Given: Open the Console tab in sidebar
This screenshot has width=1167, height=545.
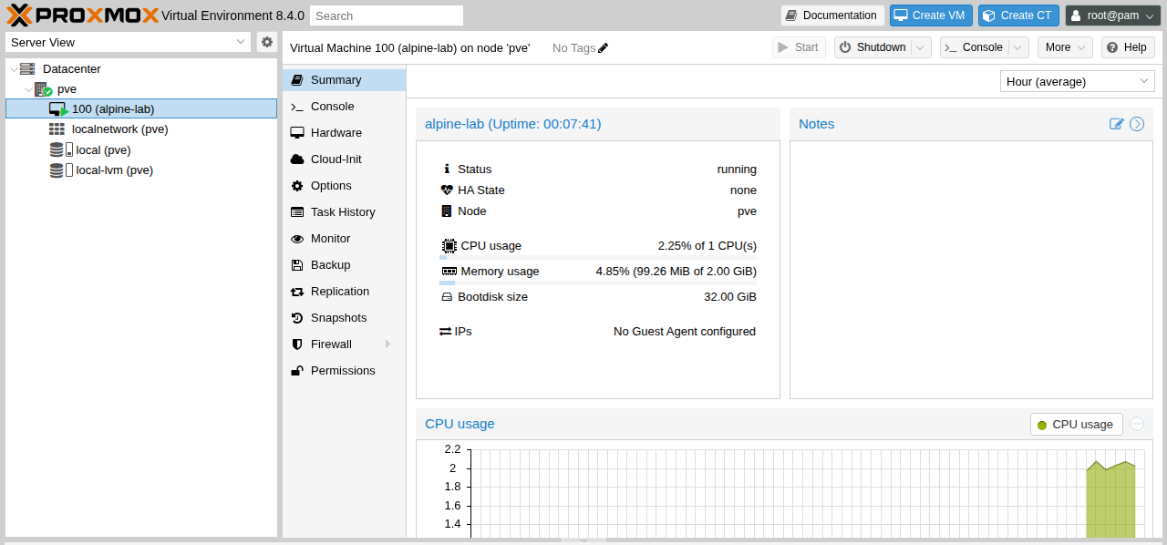Looking at the screenshot, I should (345, 107).
